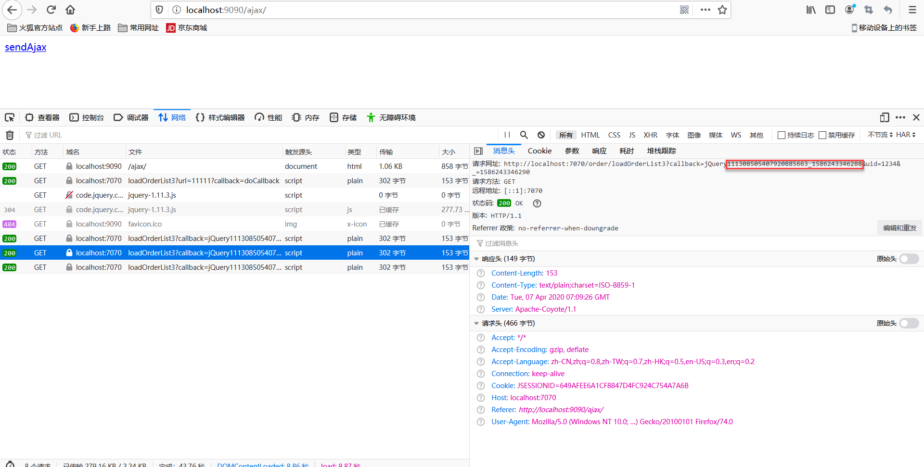
Task: Toggle the sidebar view icon
Action: tap(830, 10)
